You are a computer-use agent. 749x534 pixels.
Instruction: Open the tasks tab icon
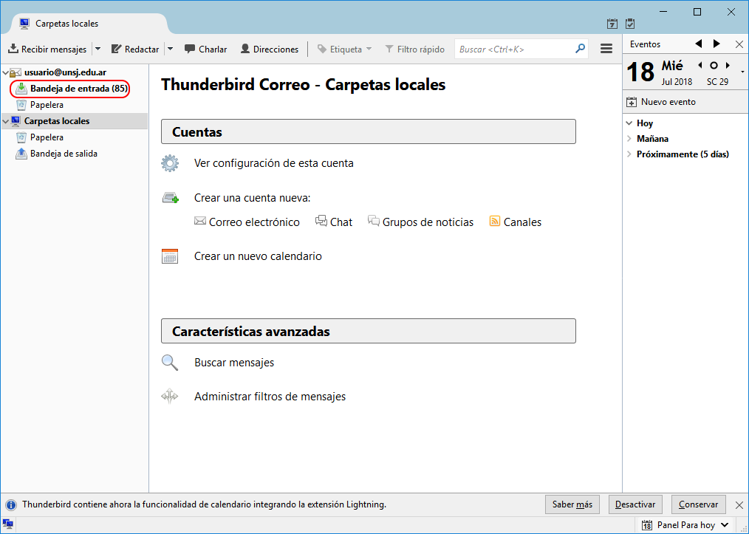pos(630,24)
